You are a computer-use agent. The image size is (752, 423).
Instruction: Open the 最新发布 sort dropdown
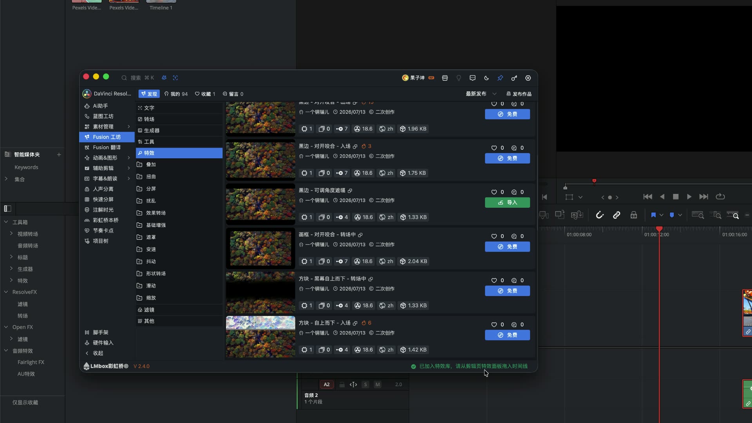pos(481,94)
